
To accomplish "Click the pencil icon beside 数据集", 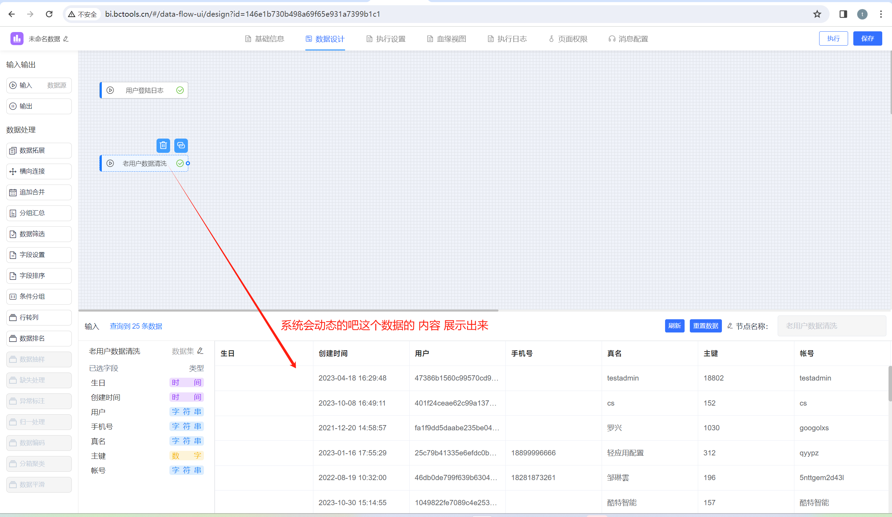I will click(x=200, y=351).
